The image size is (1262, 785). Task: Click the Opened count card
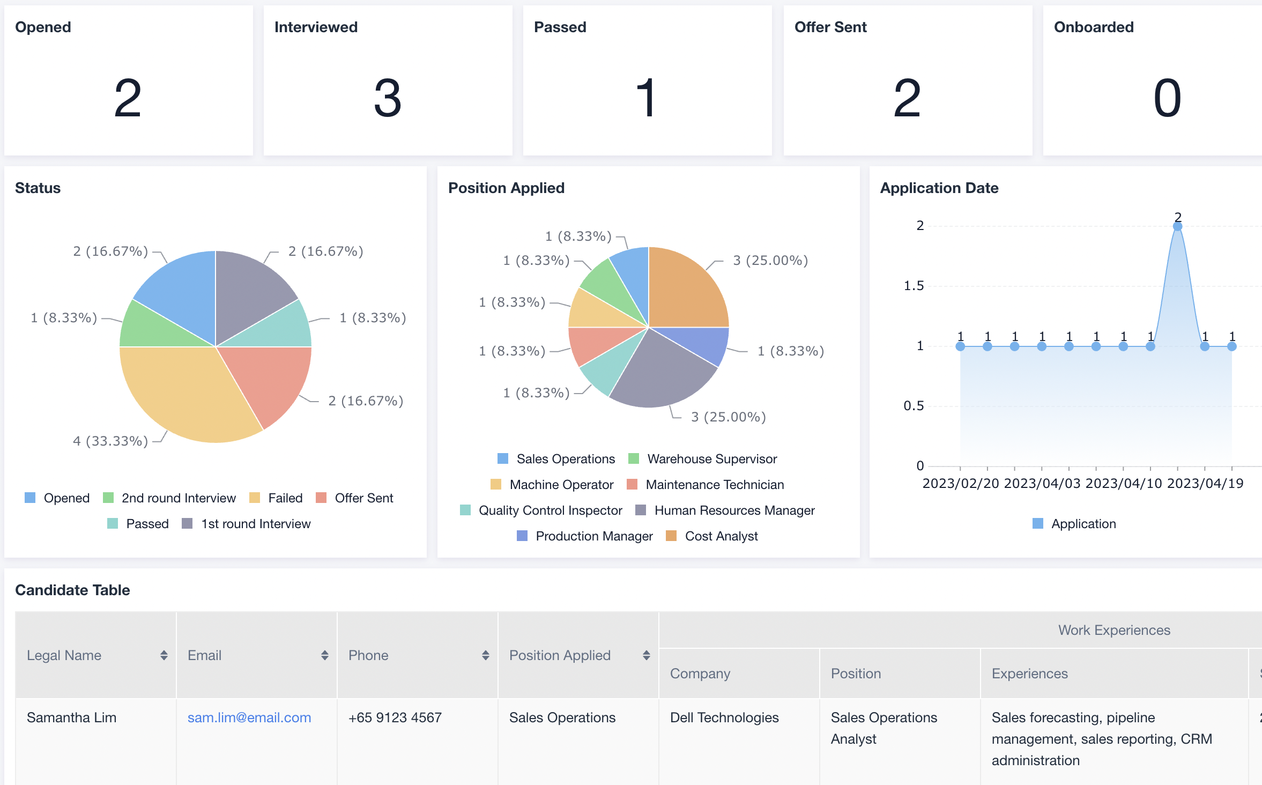coord(129,80)
